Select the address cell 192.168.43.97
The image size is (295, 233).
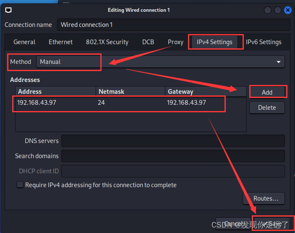pyautogui.click(x=37, y=103)
